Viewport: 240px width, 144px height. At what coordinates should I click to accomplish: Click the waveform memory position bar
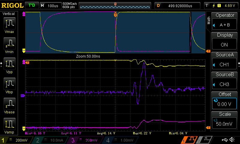point(115,5)
